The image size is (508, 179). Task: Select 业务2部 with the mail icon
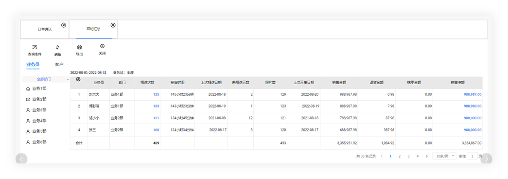[x=36, y=99]
